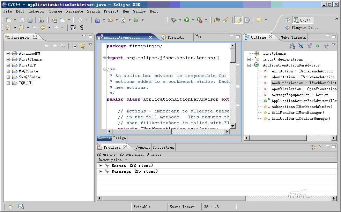Open the Navigator view menu dropdown
341x212 pixels.
click(x=90, y=45)
